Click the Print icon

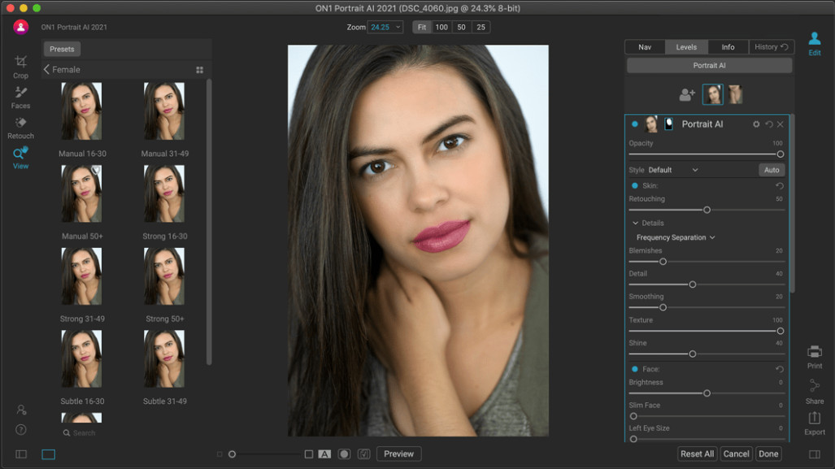click(x=814, y=357)
